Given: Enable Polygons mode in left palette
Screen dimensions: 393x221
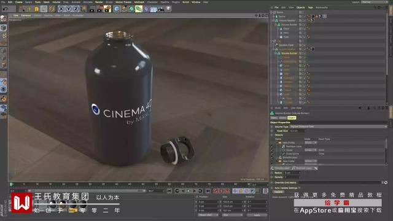Looking at the screenshot, I should point(3,65).
